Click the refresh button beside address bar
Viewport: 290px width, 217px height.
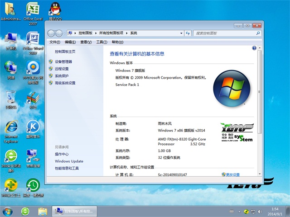point(188,33)
